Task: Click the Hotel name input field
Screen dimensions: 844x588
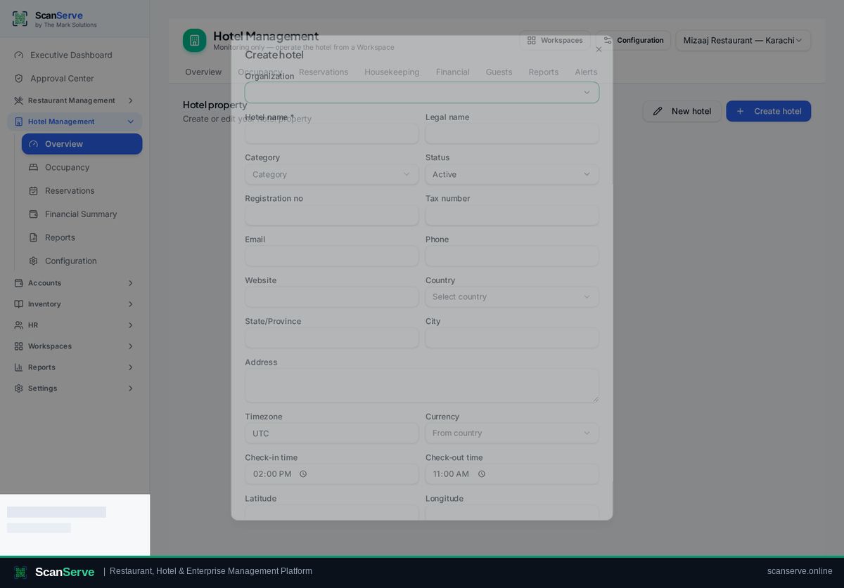Action: (332, 133)
